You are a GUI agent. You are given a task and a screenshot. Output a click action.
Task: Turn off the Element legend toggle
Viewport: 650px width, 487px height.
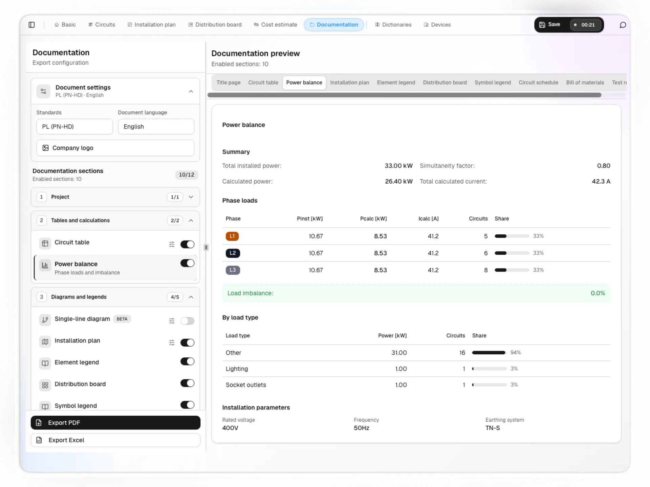(187, 361)
